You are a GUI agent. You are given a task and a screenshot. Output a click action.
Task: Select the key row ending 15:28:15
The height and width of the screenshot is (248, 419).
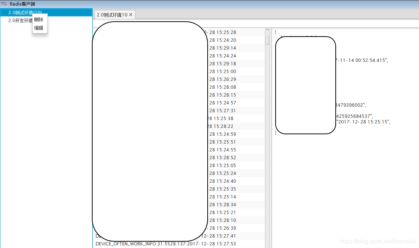point(179,95)
